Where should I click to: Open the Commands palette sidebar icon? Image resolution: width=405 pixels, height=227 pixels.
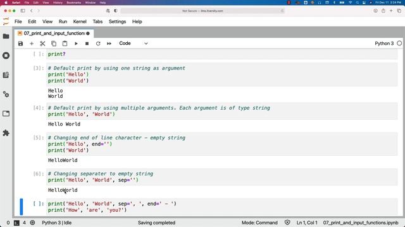[6, 75]
